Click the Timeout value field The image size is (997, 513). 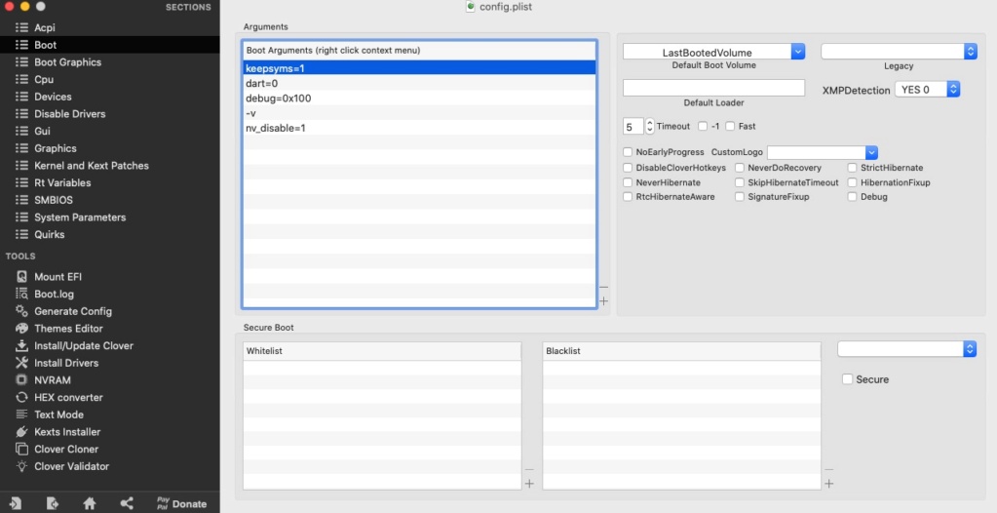(633, 126)
